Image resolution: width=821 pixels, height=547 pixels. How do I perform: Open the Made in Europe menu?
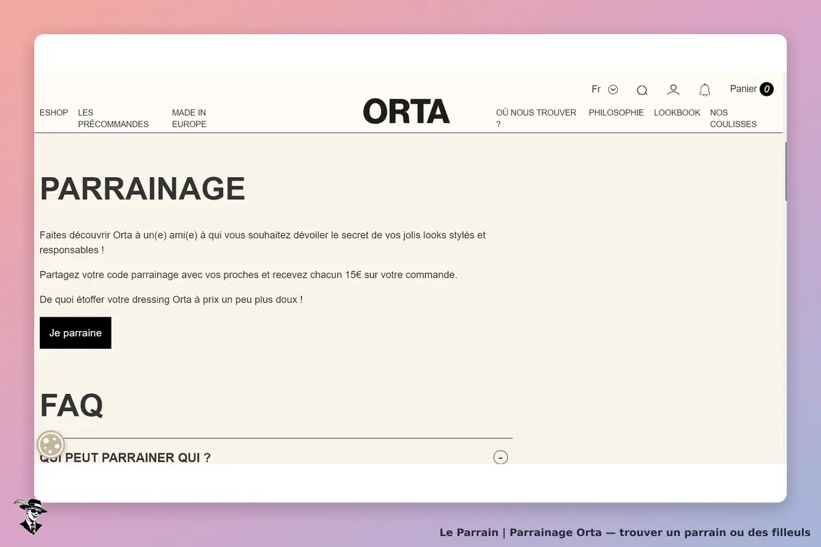[190, 118]
